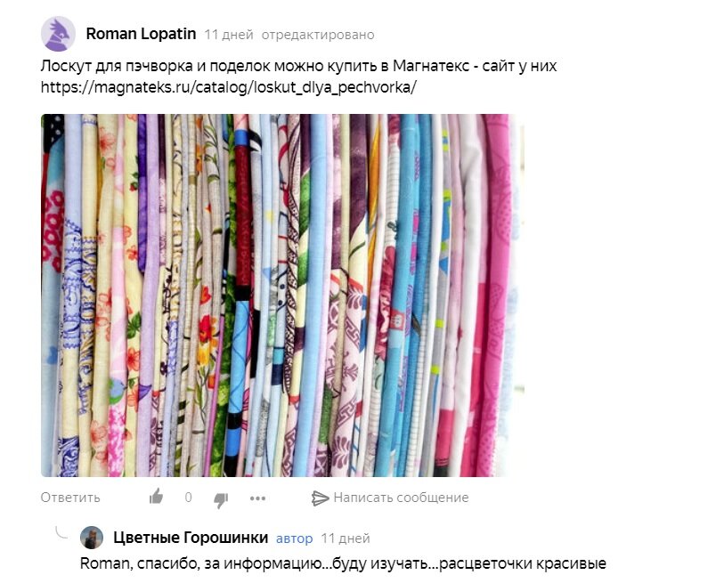The image size is (724, 583).
Task: Click Roman Lopatin's purple bird avatar
Action: [x=58, y=34]
